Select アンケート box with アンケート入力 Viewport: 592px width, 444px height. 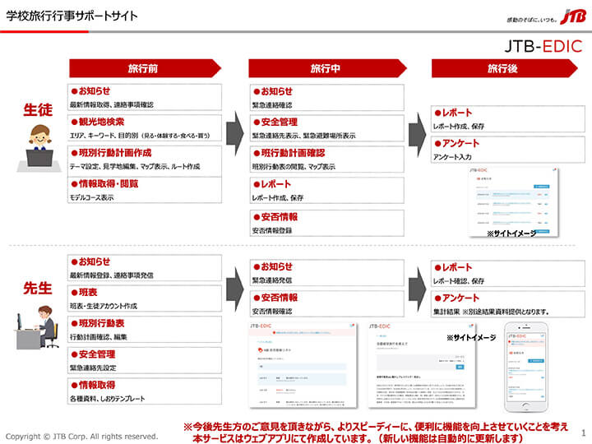pos(508,150)
